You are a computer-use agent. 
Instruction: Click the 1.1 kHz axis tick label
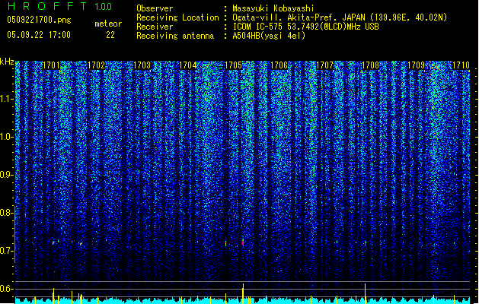coord(7,99)
